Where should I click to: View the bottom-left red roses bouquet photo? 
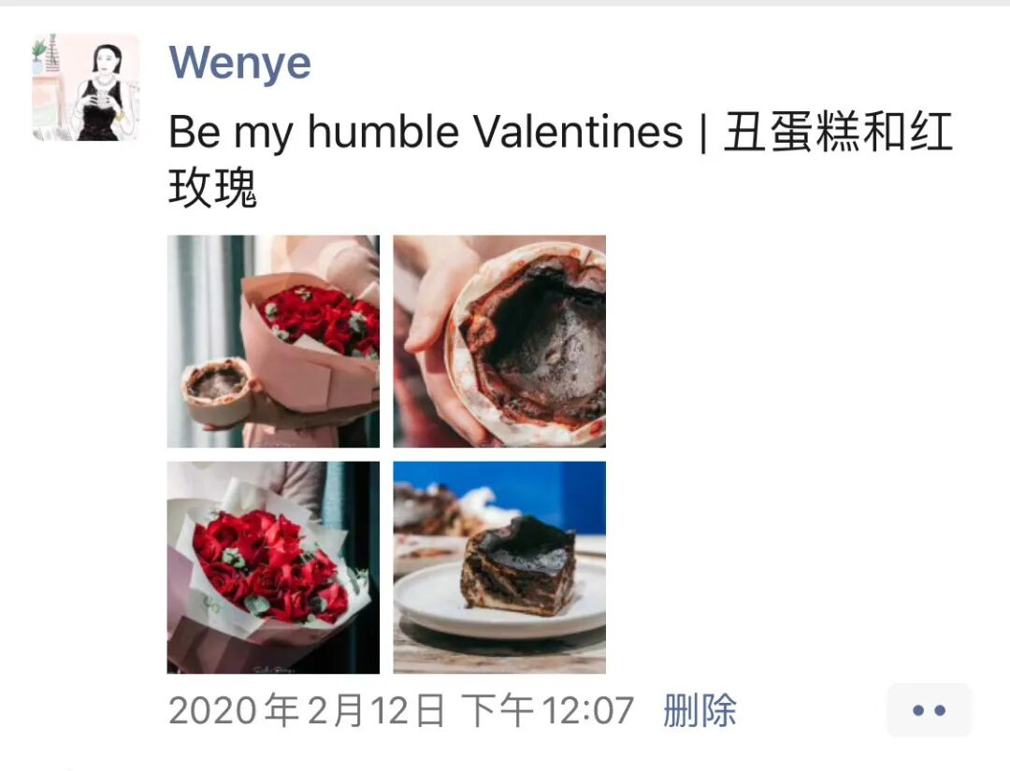point(273,567)
